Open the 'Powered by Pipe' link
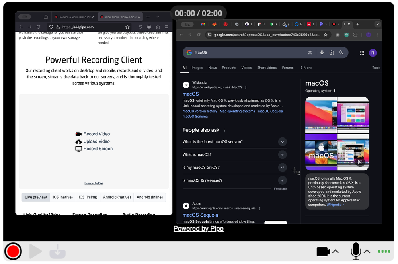Image resolution: width=398 pixels, height=264 pixels. click(x=198, y=228)
